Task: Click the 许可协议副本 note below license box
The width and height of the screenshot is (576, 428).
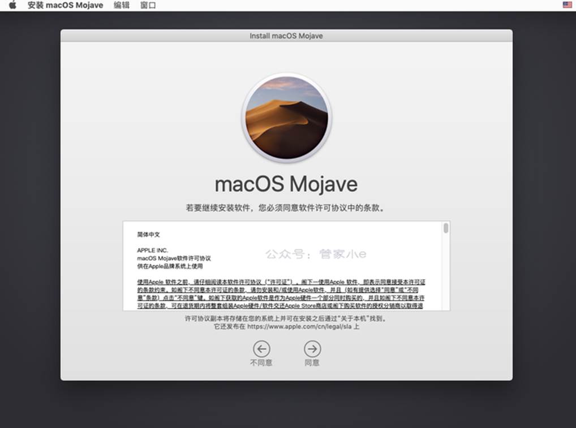Action: coord(286,318)
